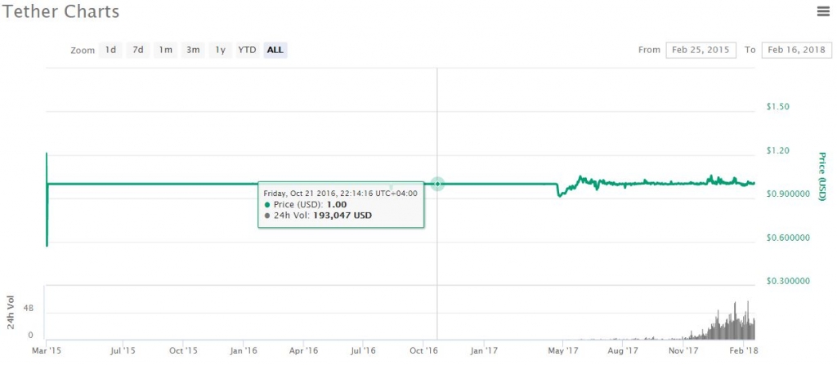Set zoom range to 1d
This screenshot has width=837, height=365.
pyautogui.click(x=110, y=50)
